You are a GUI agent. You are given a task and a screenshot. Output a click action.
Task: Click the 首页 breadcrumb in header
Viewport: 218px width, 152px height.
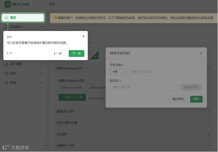(x=52, y=4)
